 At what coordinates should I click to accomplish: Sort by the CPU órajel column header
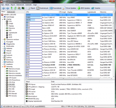[x=62, y=12]
